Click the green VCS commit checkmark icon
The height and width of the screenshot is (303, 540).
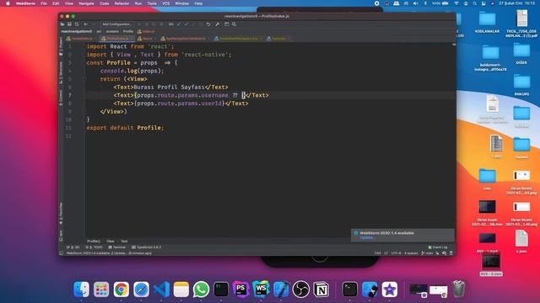pyautogui.click(x=186, y=24)
